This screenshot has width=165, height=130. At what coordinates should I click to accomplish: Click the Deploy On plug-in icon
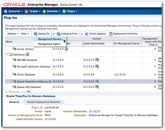point(35,34)
